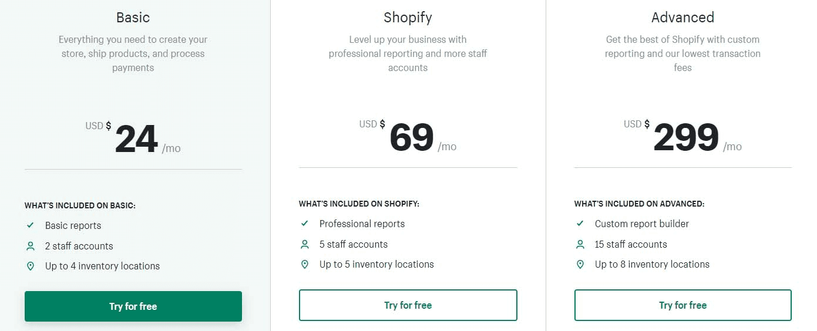Click the person icon next to 15 staff accounts

point(580,244)
